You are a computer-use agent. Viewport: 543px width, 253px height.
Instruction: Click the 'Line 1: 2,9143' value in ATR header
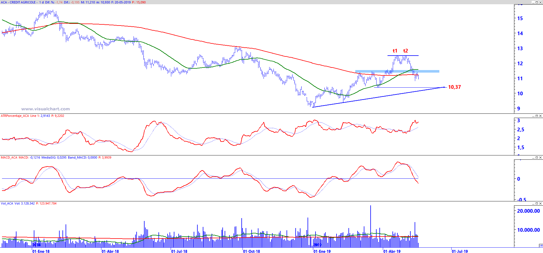(40, 116)
